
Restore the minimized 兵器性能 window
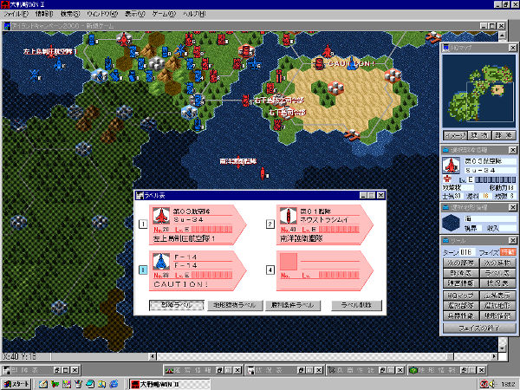382,370
